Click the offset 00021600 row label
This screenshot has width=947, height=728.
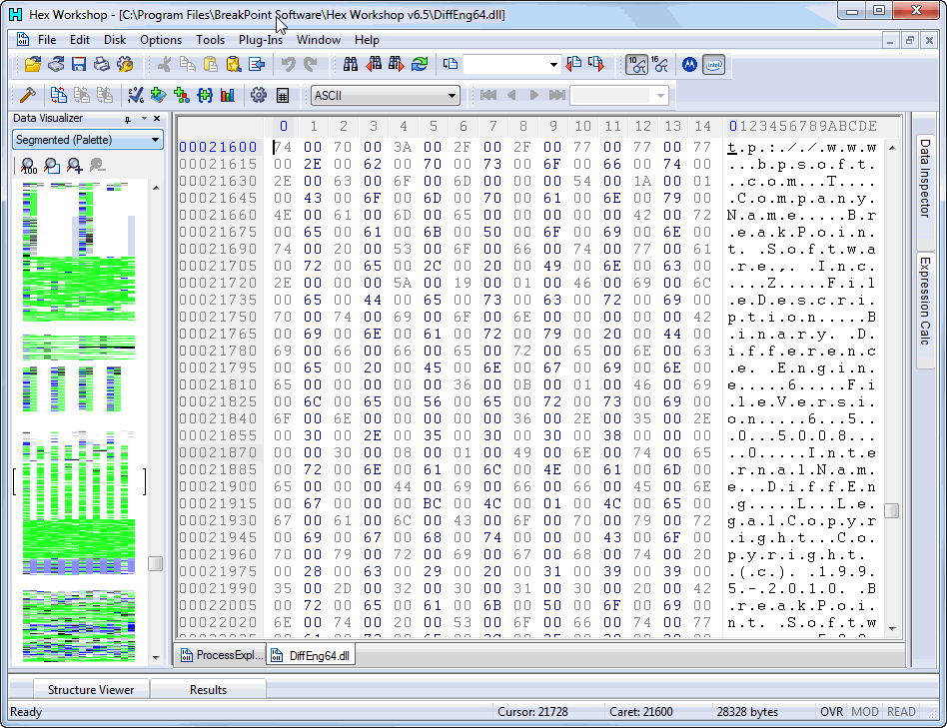[218, 147]
